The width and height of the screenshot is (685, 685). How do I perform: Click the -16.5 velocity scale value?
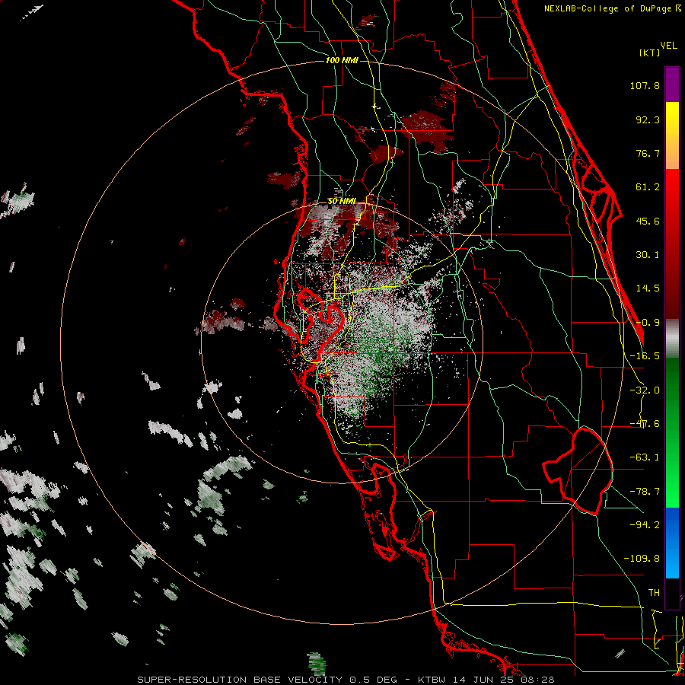(x=645, y=356)
